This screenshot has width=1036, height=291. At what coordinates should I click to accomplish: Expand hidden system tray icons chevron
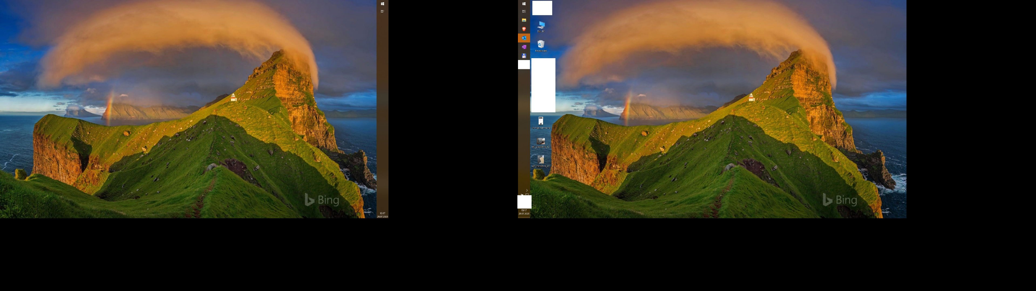526,190
